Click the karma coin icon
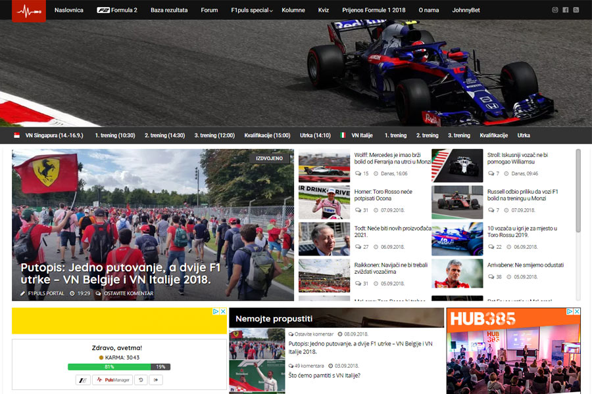This screenshot has width=592, height=394. (x=101, y=357)
